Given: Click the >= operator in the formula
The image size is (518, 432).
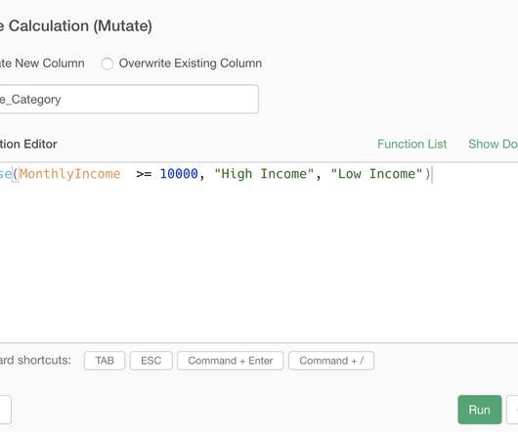Looking at the screenshot, I should (144, 174).
